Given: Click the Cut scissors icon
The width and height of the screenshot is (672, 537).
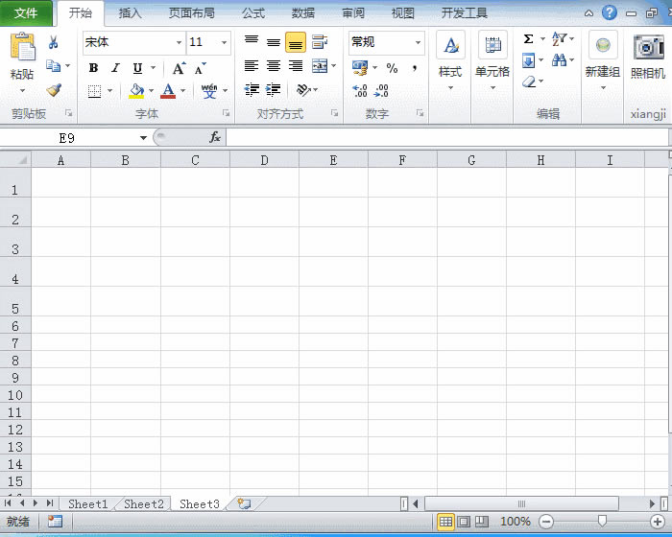Looking at the screenshot, I should click(x=53, y=42).
